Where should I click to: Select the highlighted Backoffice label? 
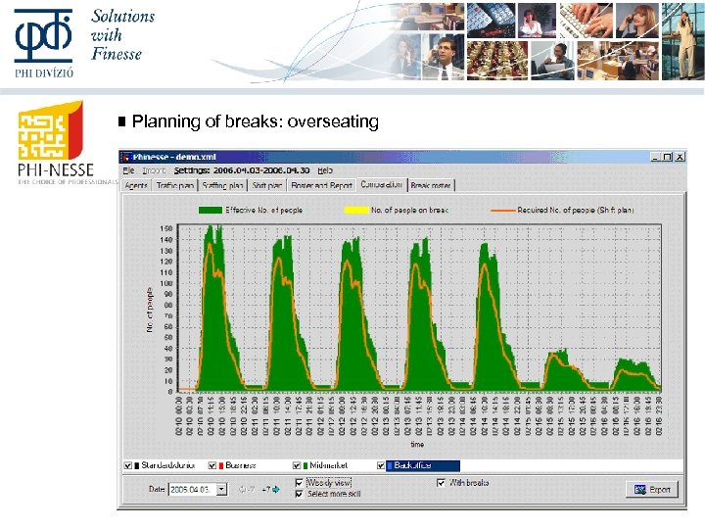click(423, 465)
